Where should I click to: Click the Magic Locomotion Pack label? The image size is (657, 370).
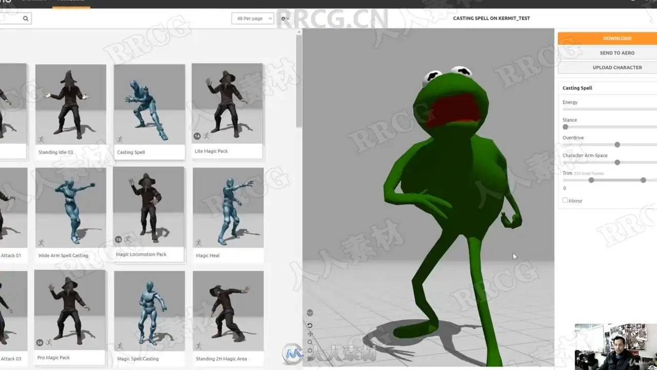click(141, 254)
